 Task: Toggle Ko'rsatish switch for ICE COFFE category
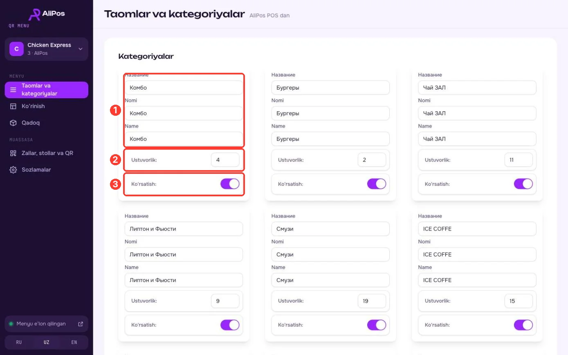[x=523, y=325]
